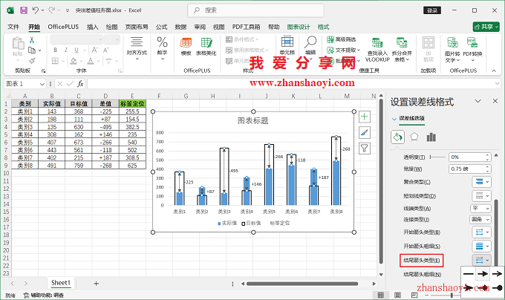Toggle Italic formatting button
This screenshot has height=300, width=505.
(x=65, y=50)
